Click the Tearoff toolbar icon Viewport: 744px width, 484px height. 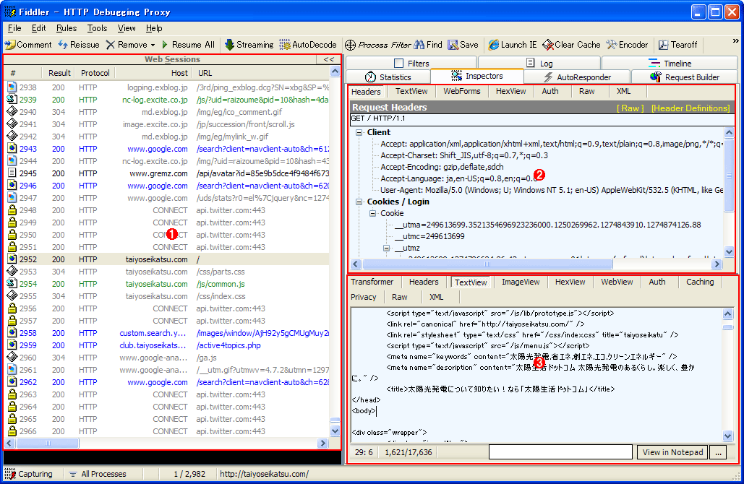coord(663,45)
